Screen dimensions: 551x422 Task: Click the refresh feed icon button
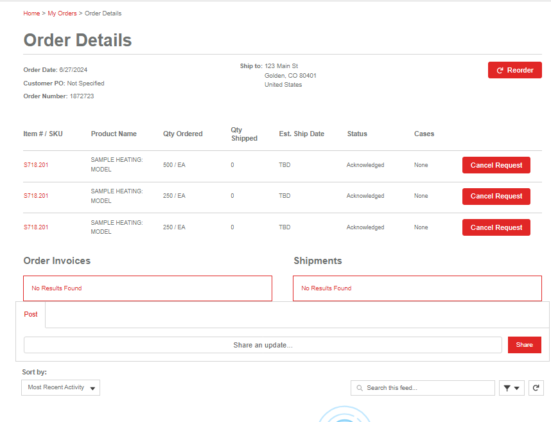coord(536,388)
